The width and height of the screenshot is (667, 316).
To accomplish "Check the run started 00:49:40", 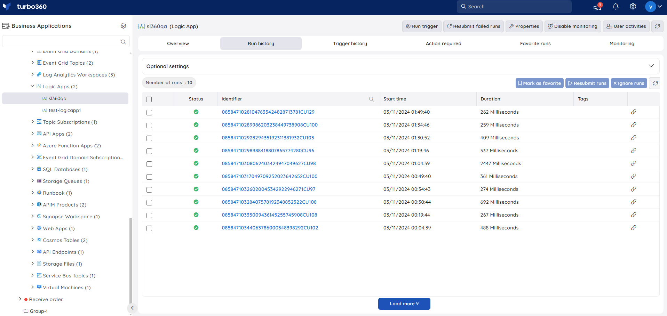I will (x=149, y=177).
